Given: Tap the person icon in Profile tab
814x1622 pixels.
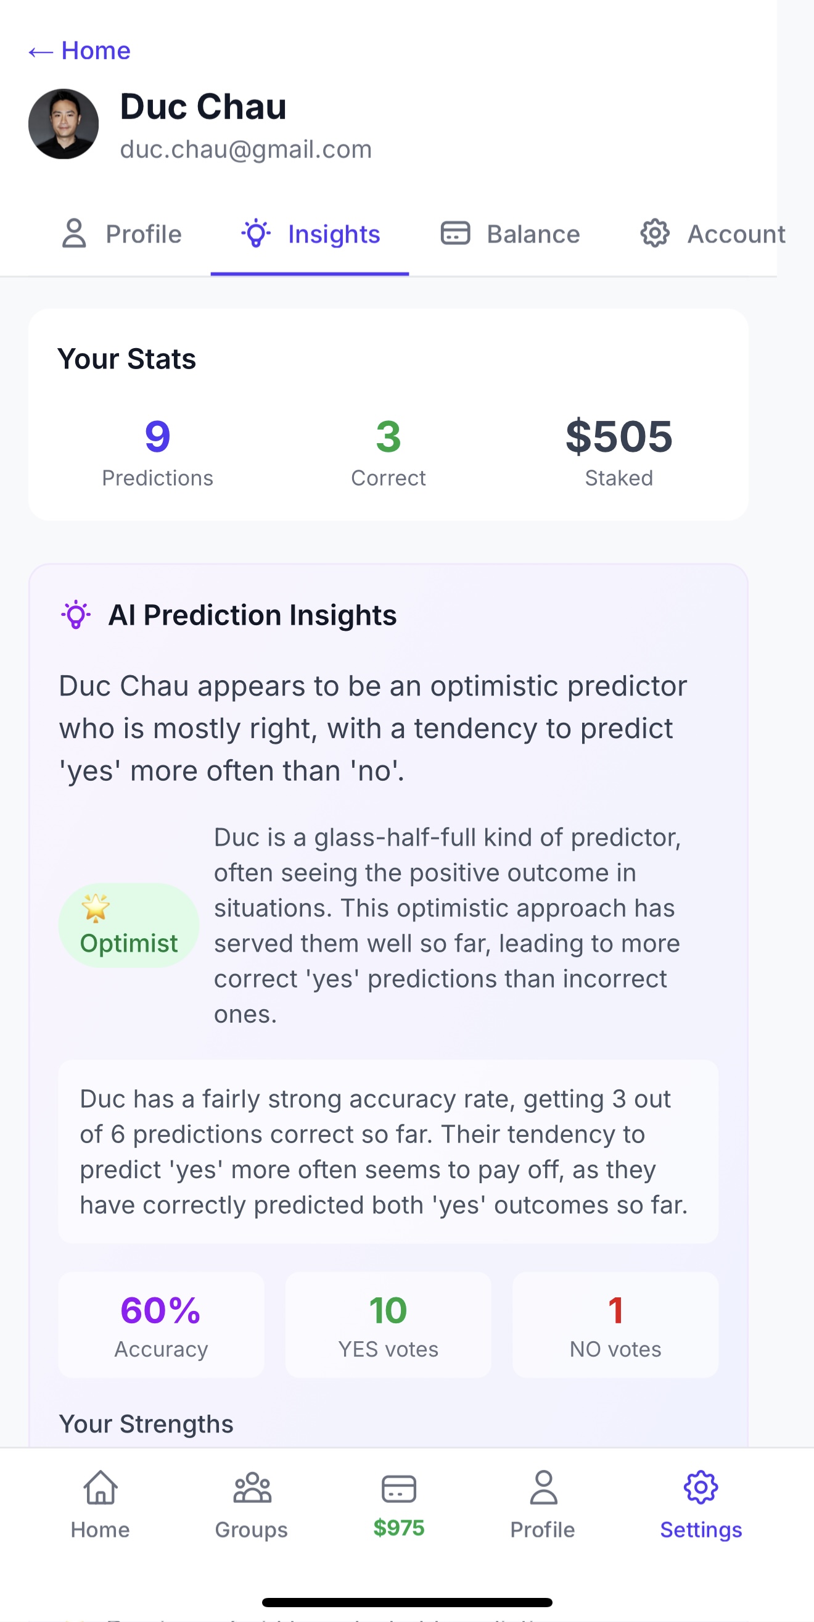Looking at the screenshot, I should (x=74, y=233).
